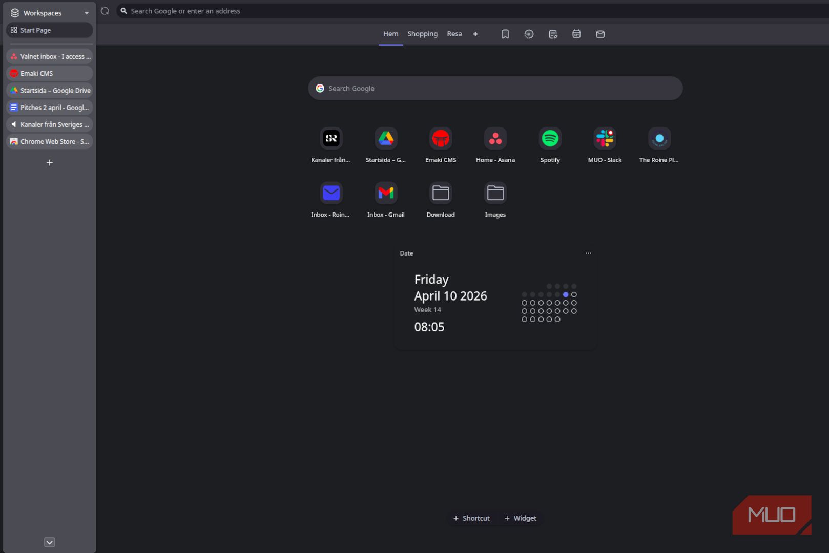Open the MUO - Slack speed dial
The image size is (829, 553).
click(x=605, y=138)
